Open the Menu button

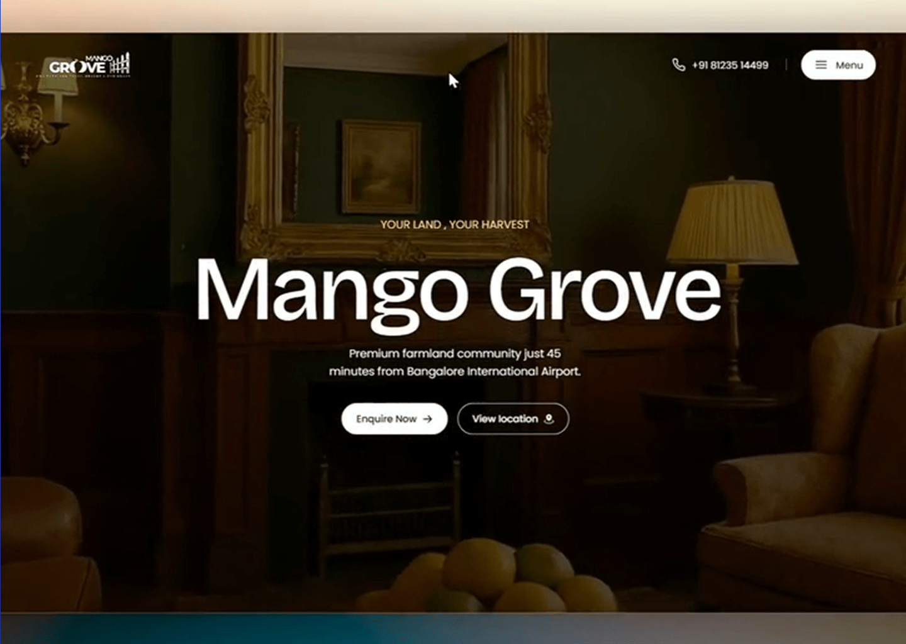point(838,65)
